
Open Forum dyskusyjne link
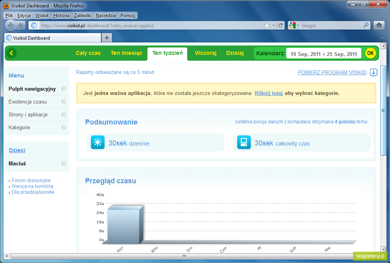tap(31, 181)
